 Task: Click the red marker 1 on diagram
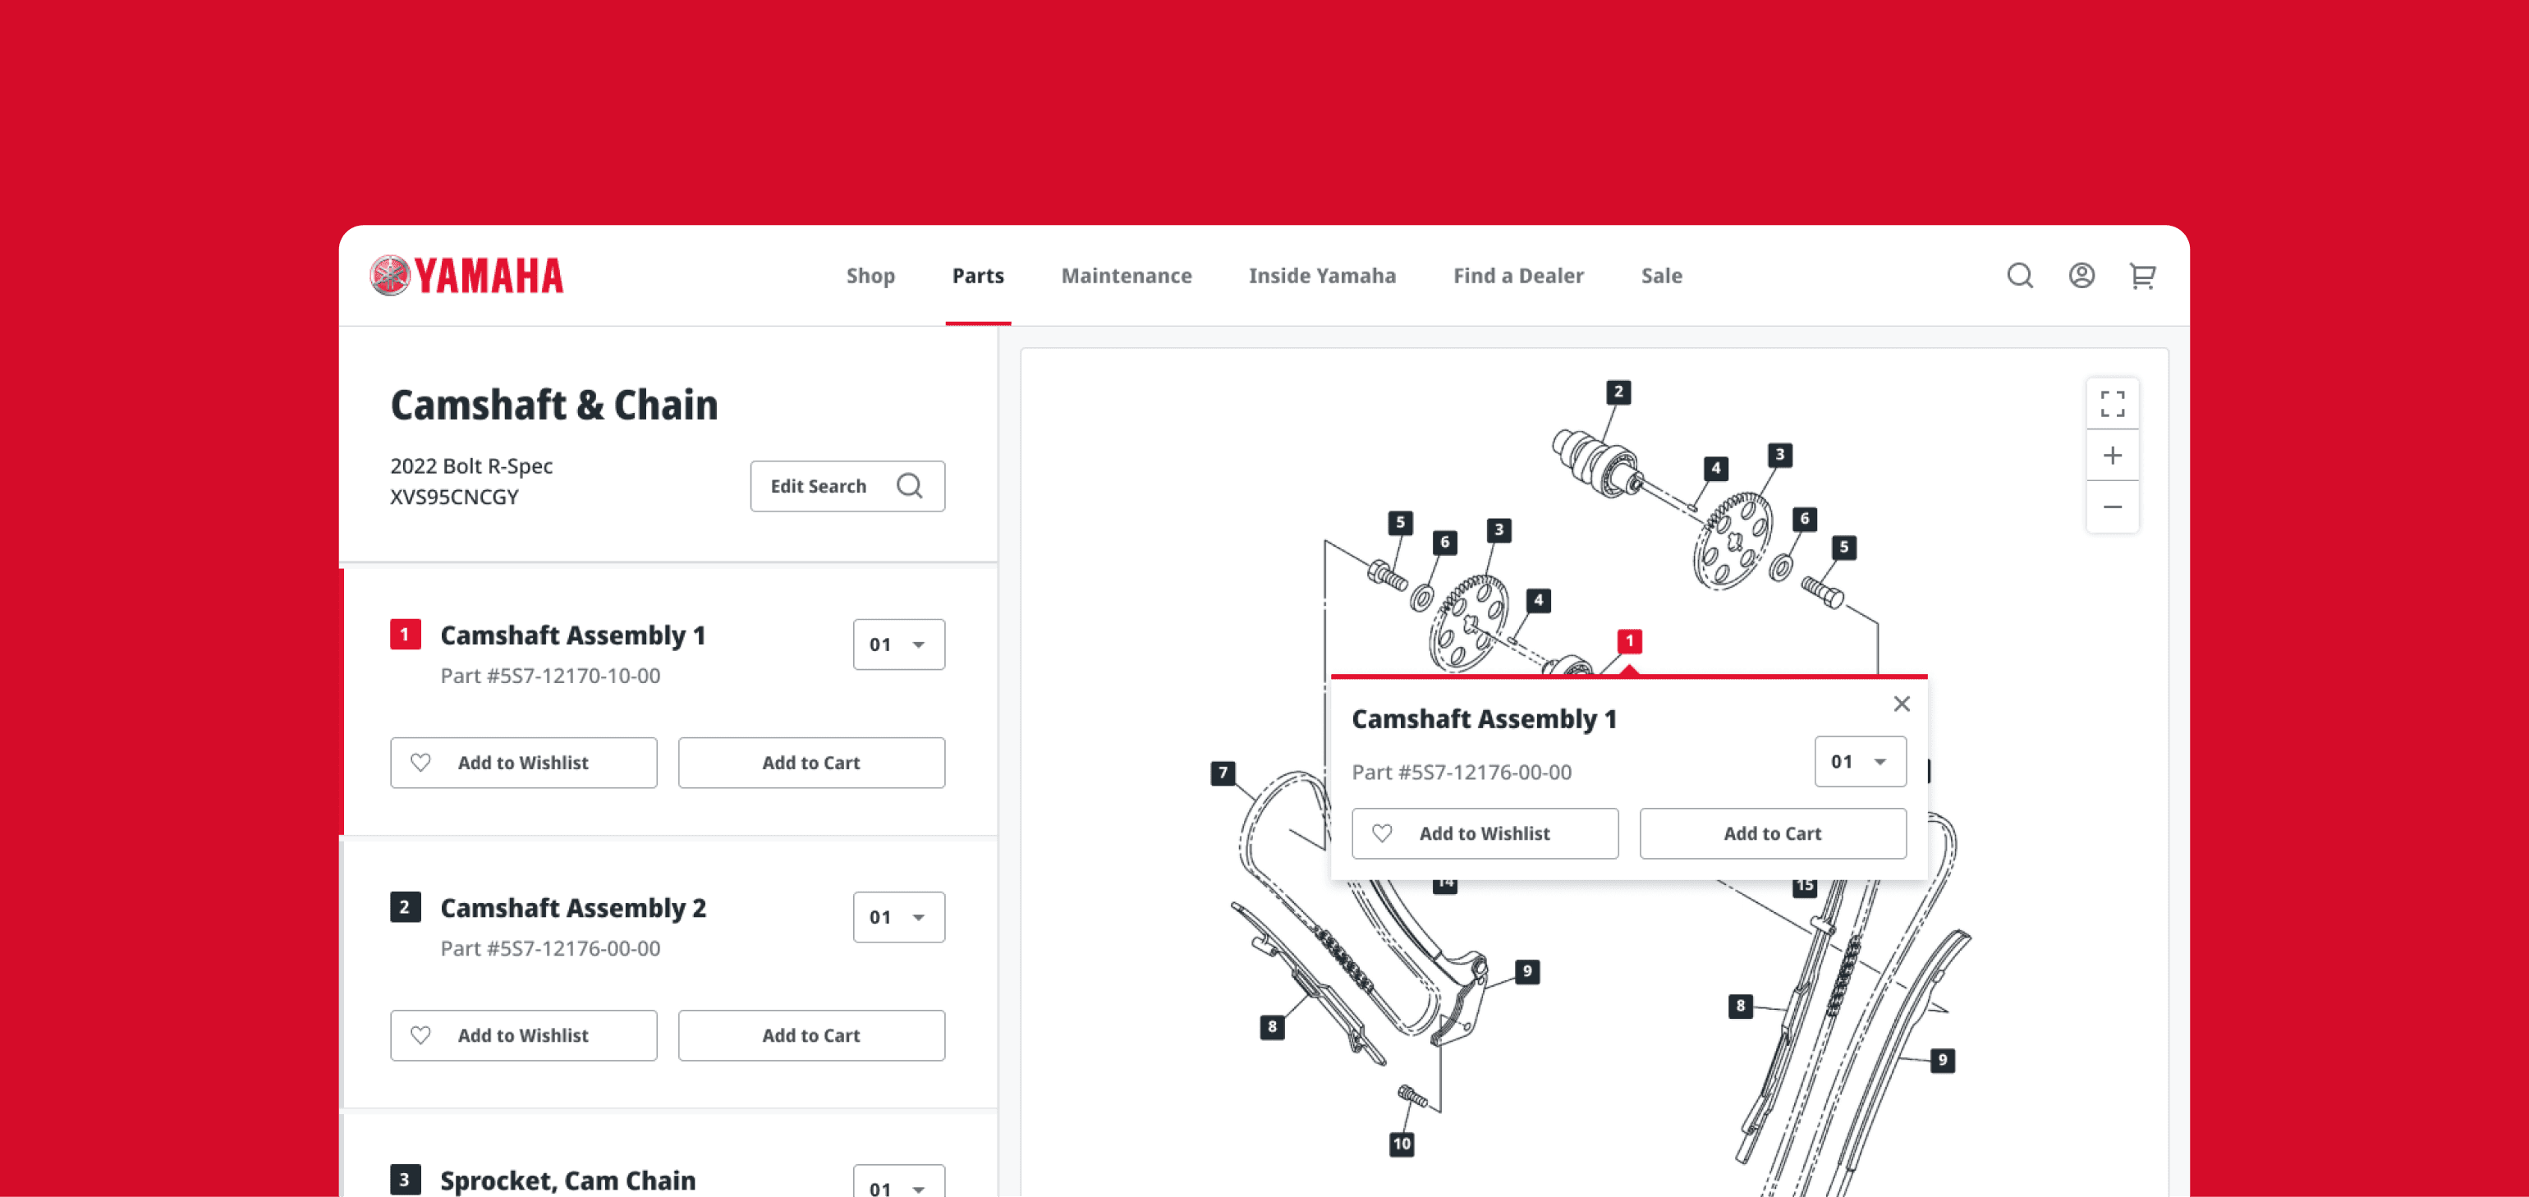pos(1629,641)
